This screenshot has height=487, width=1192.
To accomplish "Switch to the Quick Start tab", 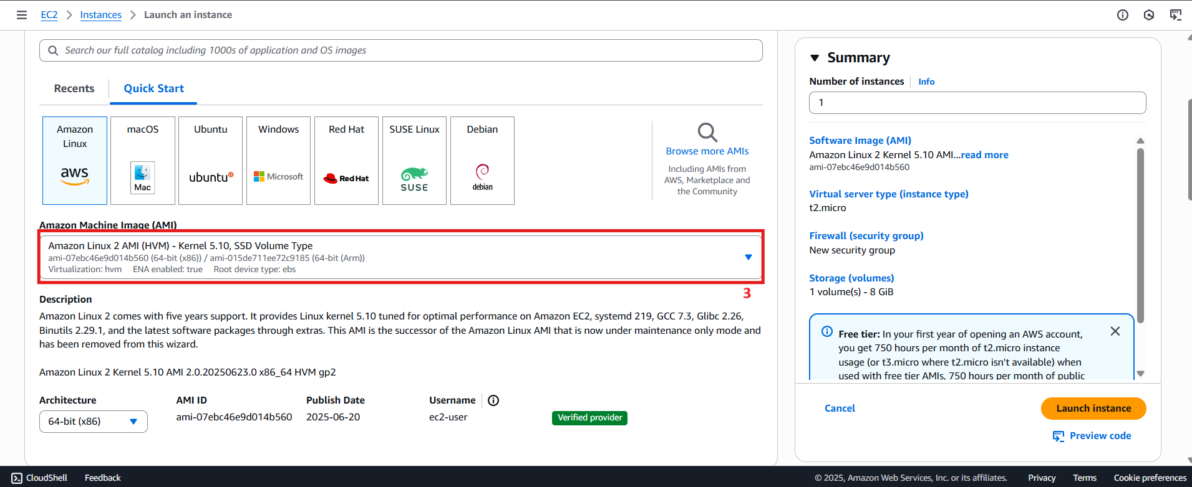I will [153, 88].
